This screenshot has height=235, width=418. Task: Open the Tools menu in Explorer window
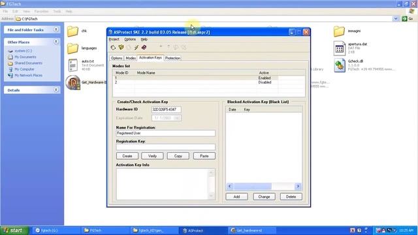point(57,12)
